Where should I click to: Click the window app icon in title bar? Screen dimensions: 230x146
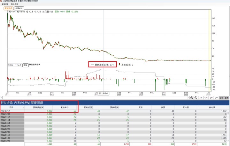click(x=1, y=1)
